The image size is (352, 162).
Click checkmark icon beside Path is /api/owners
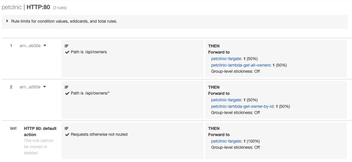click(67, 52)
